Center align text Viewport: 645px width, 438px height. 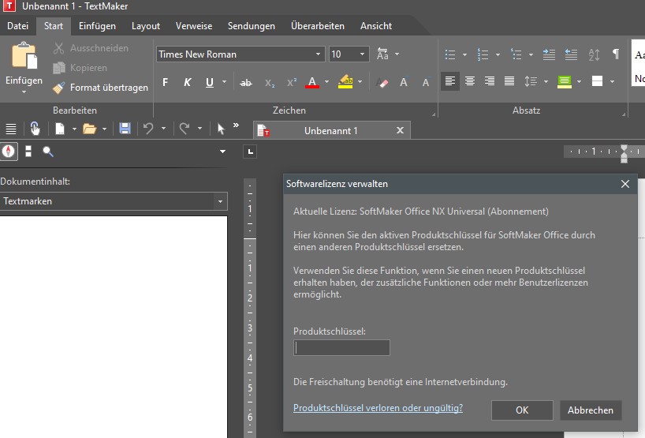coord(470,81)
